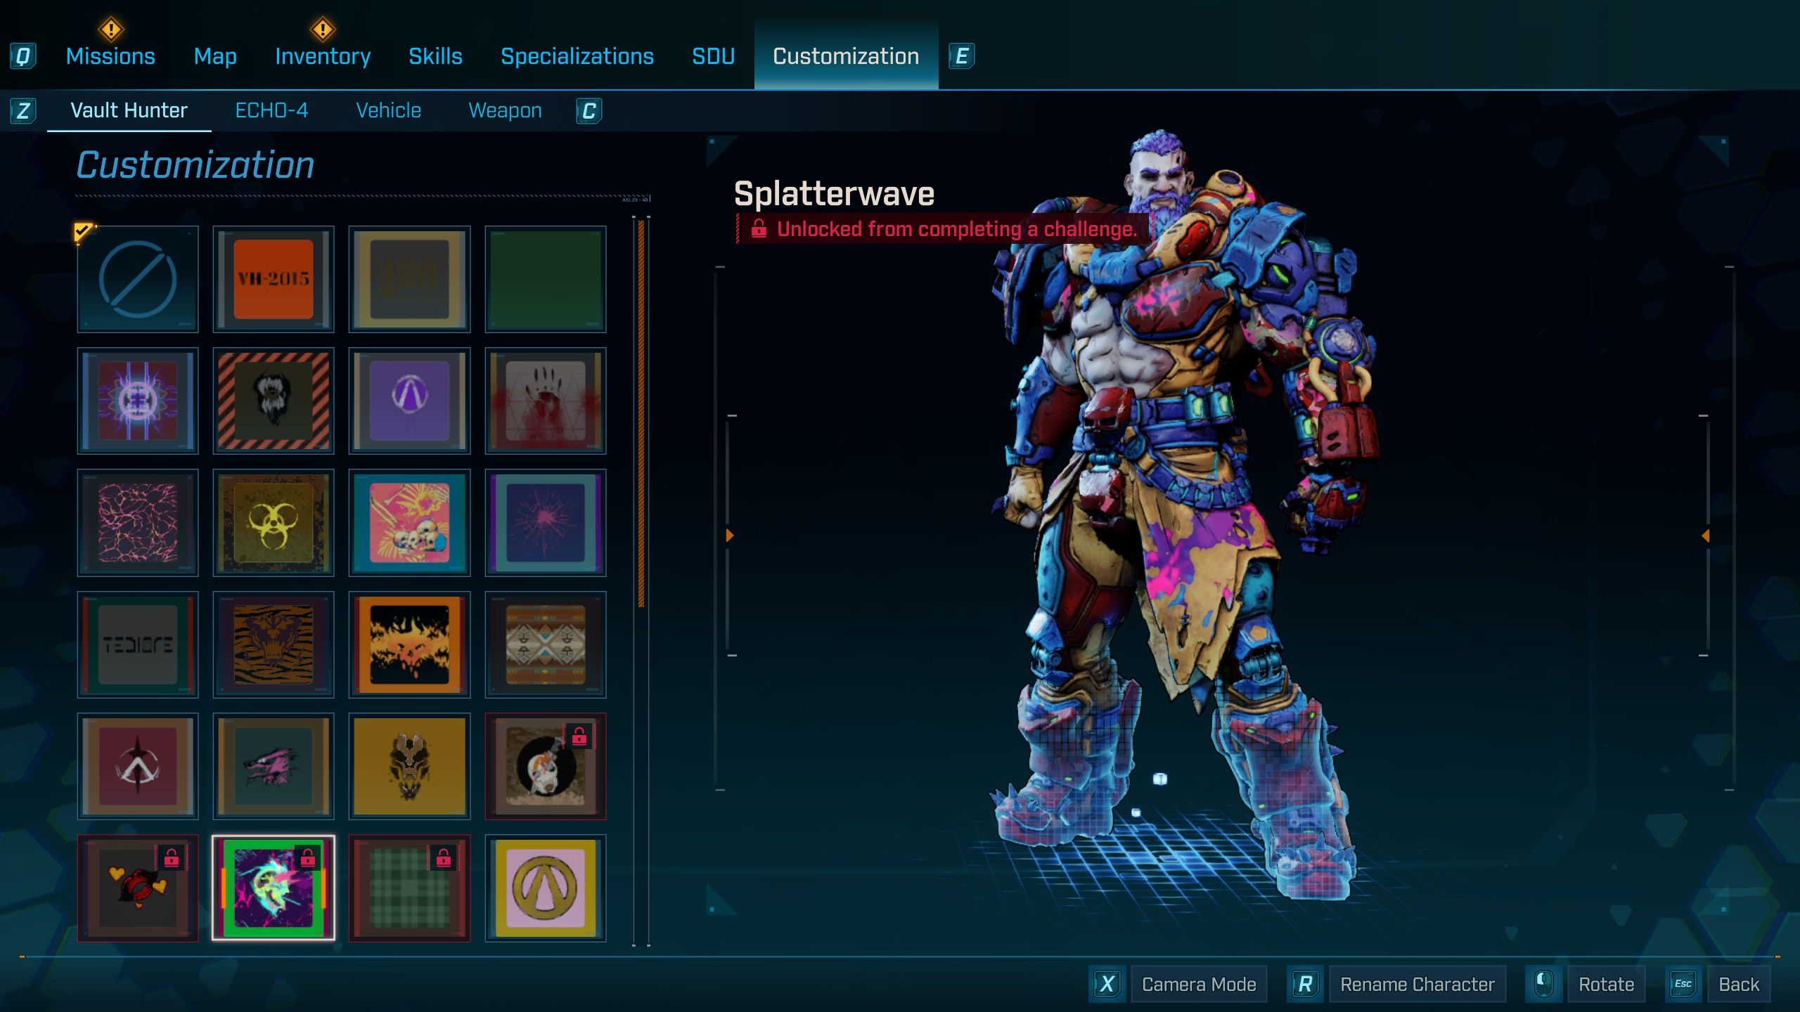Choose the Tediore logo skin
The height and width of the screenshot is (1012, 1800).
coord(138,644)
